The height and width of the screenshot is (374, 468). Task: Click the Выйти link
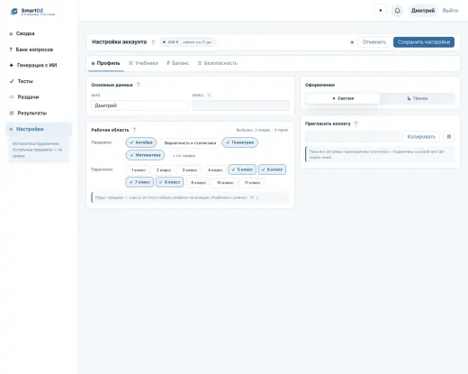pyautogui.click(x=450, y=11)
